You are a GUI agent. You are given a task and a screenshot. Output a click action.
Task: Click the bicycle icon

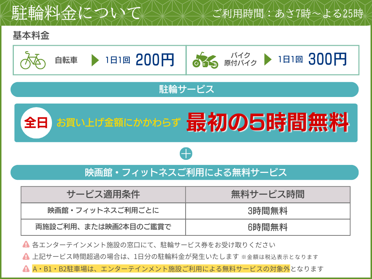tap(33, 60)
